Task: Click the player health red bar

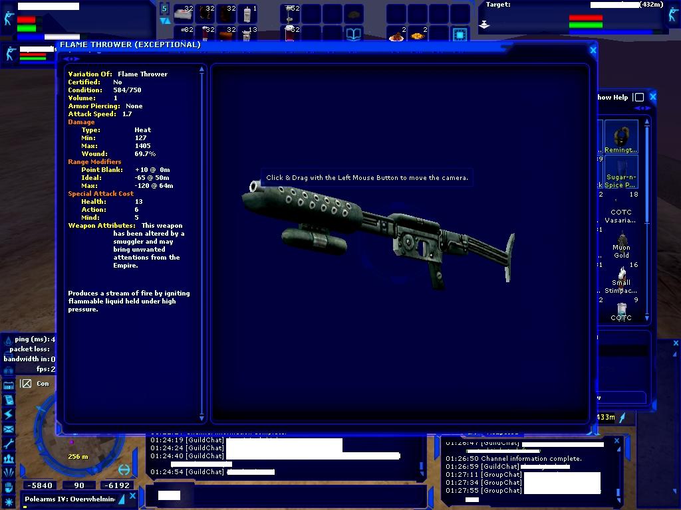Action: (x=27, y=20)
